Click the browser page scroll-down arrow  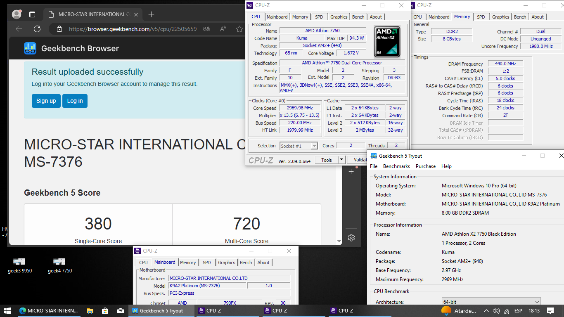tap(339, 241)
